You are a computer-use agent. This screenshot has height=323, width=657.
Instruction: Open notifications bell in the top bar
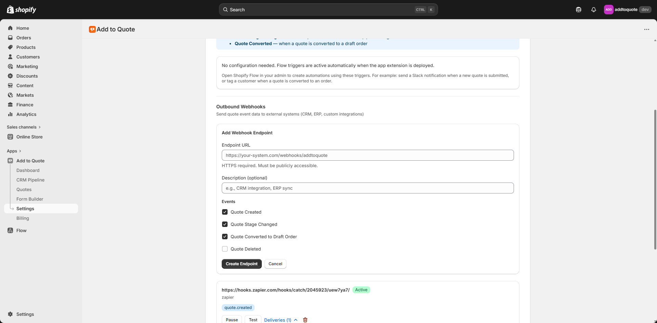click(594, 10)
